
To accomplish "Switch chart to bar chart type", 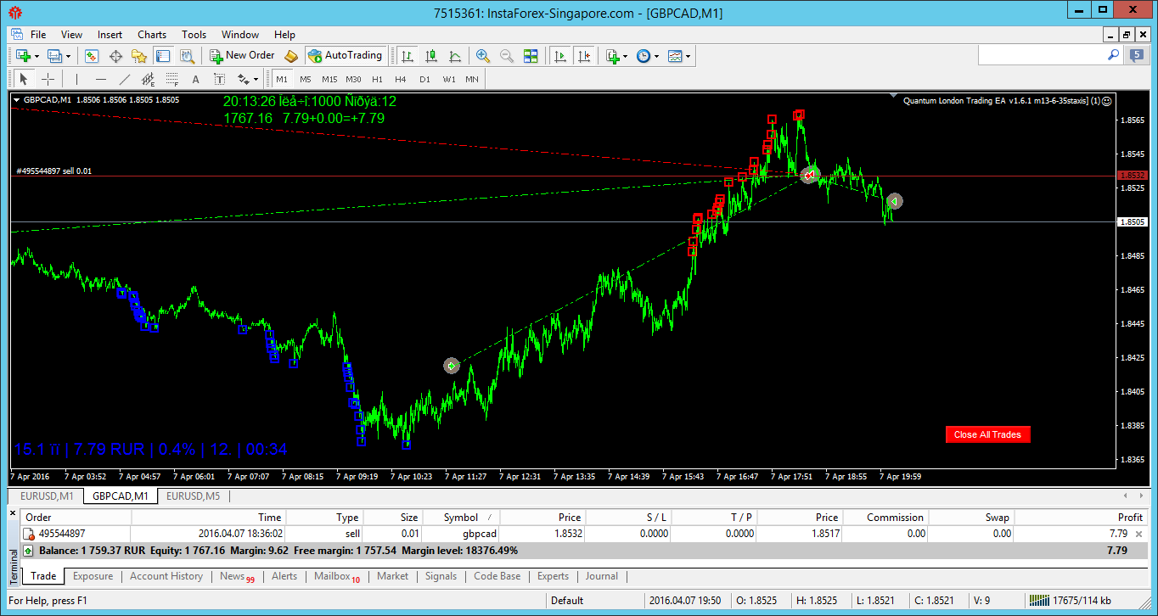I will tap(408, 56).
